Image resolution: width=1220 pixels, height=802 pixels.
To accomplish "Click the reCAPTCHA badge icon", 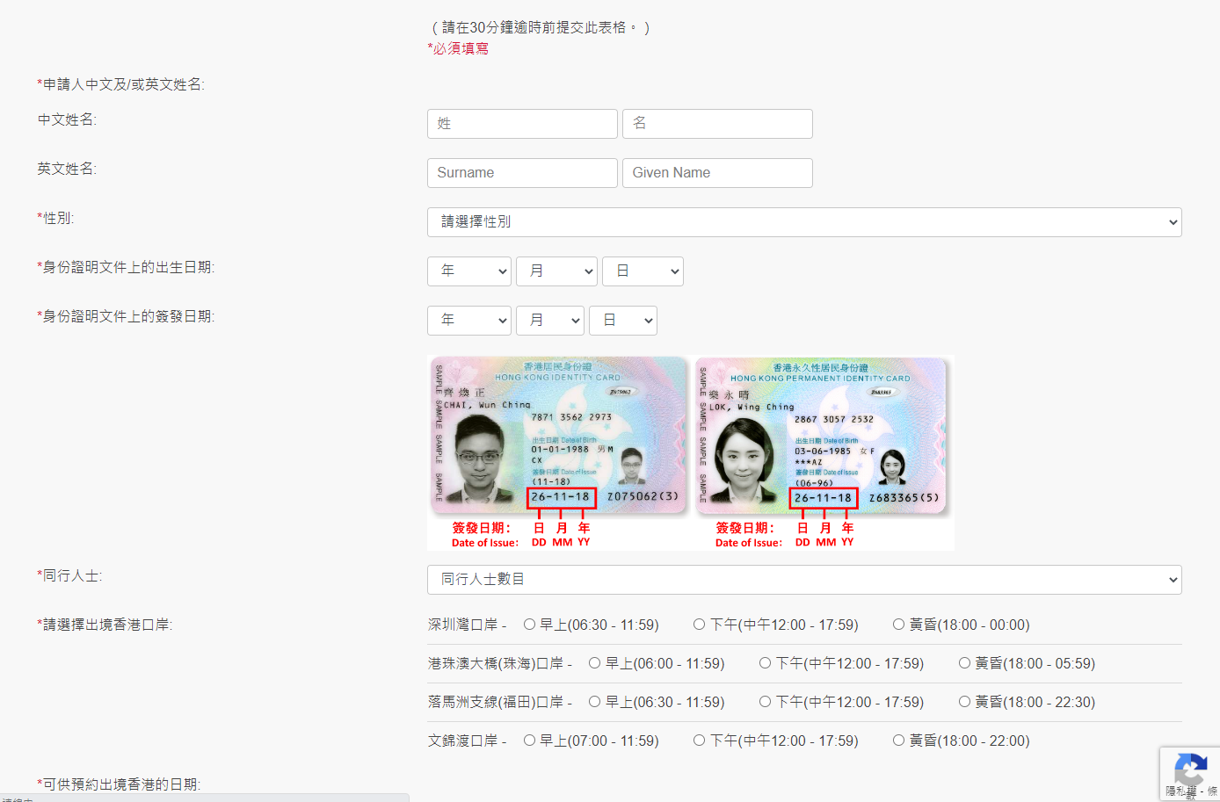I will (1189, 770).
